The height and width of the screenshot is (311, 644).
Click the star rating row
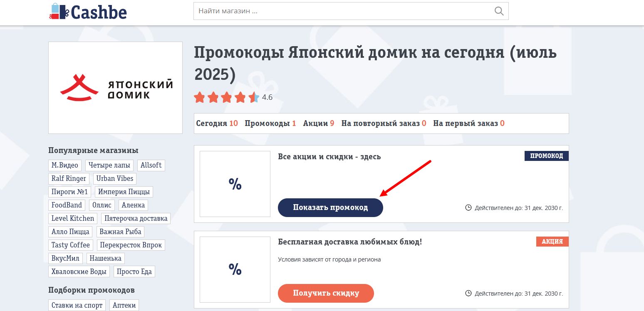click(x=226, y=98)
